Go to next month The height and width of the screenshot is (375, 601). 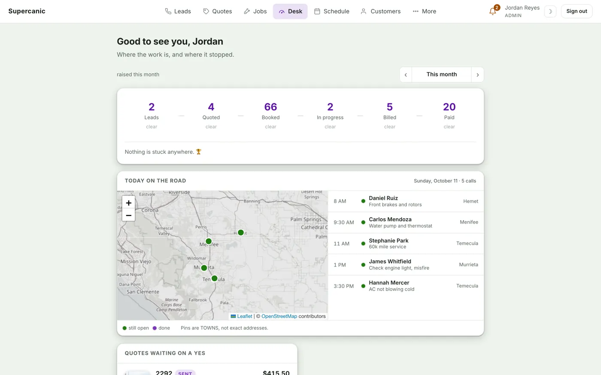point(477,75)
